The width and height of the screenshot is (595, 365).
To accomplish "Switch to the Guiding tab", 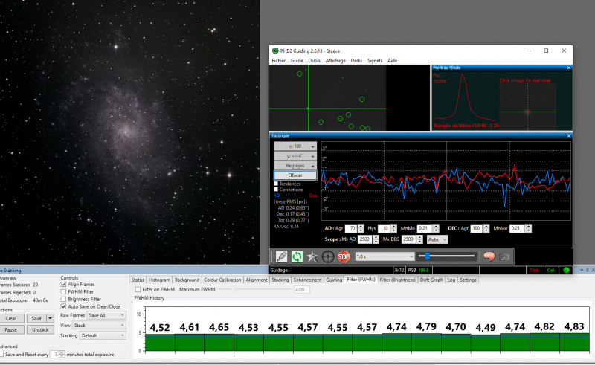I will 334,280.
